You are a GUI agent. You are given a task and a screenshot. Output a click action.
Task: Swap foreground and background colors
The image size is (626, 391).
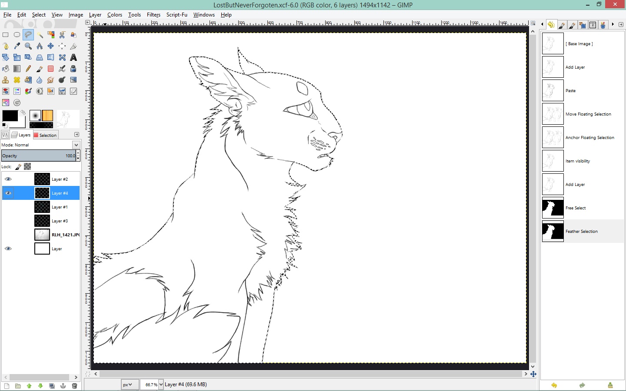[22, 113]
